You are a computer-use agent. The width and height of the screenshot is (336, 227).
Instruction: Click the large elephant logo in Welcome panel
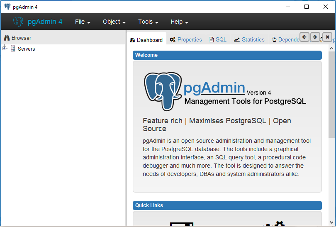click(x=163, y=91)
